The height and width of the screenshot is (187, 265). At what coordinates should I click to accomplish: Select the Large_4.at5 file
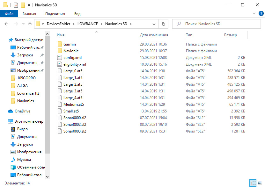(x=73, y=98)
